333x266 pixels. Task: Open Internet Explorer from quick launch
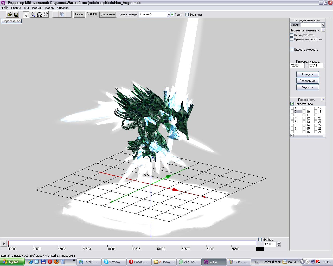(31, 262)
